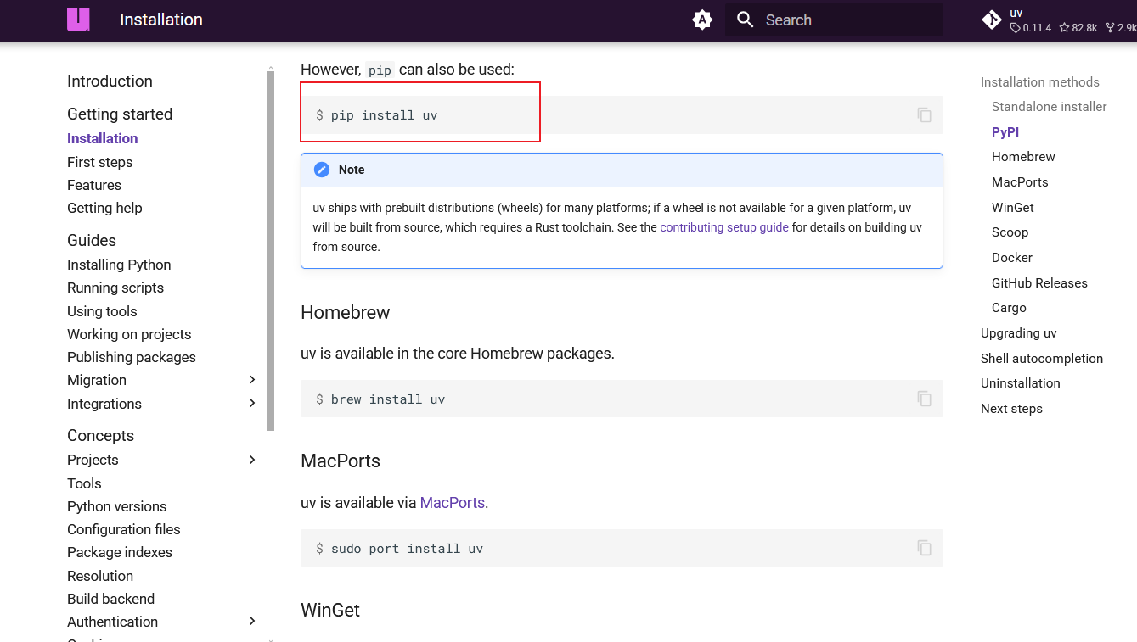Open the MacPorts hyperlink
Image resolution: width=1137 pixels, height=642 pixels.
[453, 503]
